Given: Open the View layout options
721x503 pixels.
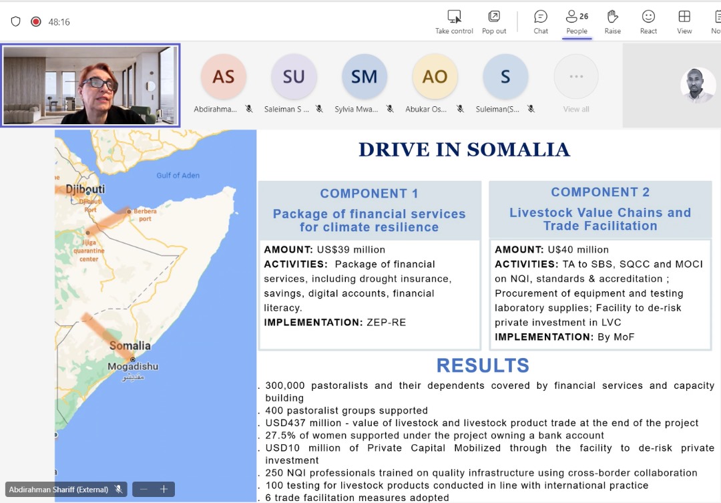Looking at the screenshot, I should [684, 22].
